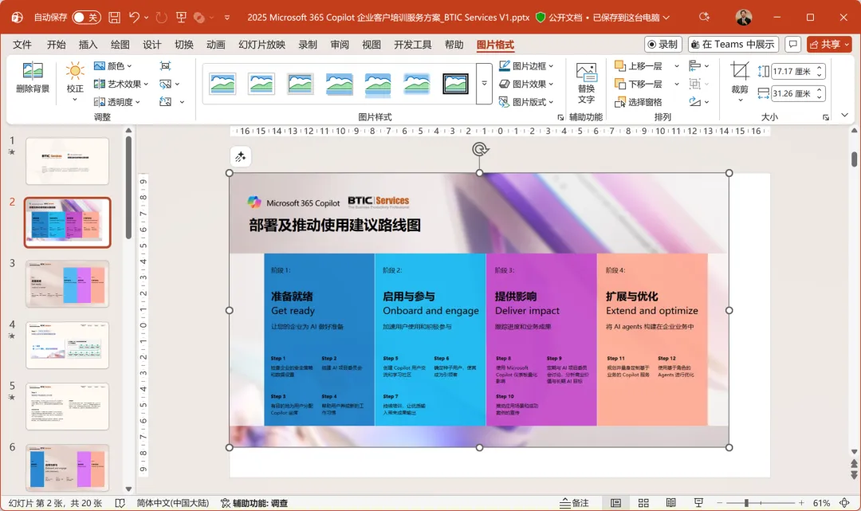The height and width of the screenshot is (511, 861).
Task: Click Send Backward button
Action: click(639, 84)
